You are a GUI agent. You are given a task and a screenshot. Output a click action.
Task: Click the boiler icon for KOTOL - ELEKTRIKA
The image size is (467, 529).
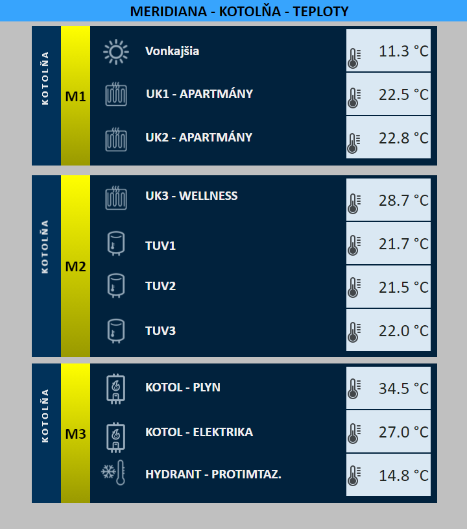(115, 437)
